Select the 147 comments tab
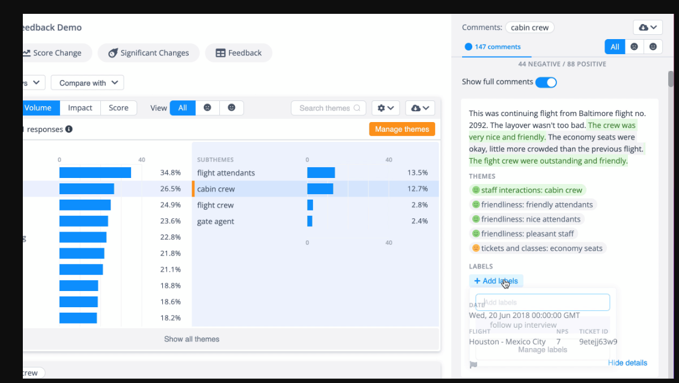Viewport: 679px width, 383px height. [497, 47]
